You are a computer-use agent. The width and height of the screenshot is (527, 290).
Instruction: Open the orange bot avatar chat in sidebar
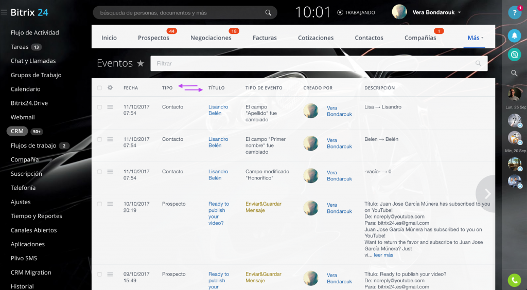514,138
